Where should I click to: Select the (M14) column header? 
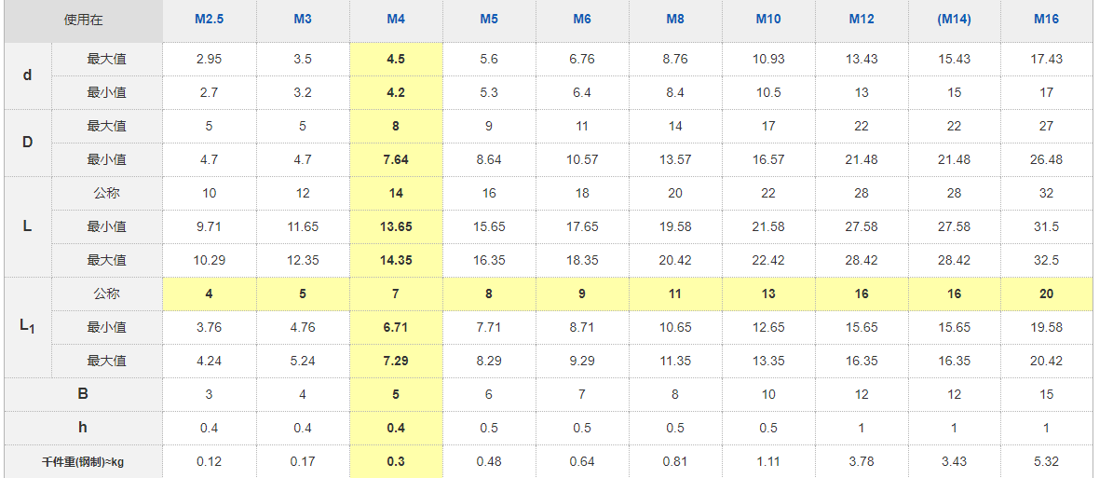pos(954,20)
